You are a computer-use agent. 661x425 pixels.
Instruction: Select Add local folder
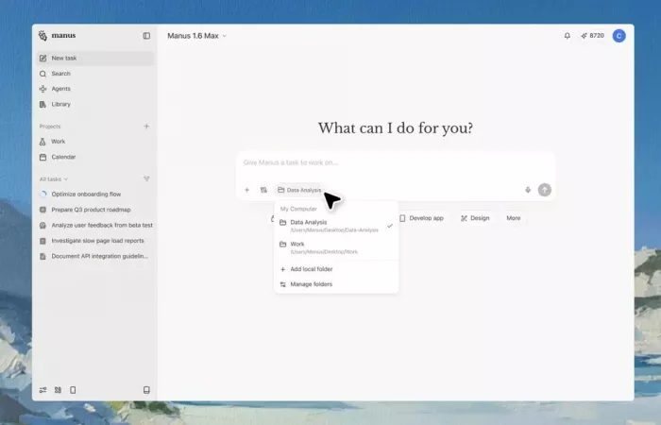(x=311, y=269)
